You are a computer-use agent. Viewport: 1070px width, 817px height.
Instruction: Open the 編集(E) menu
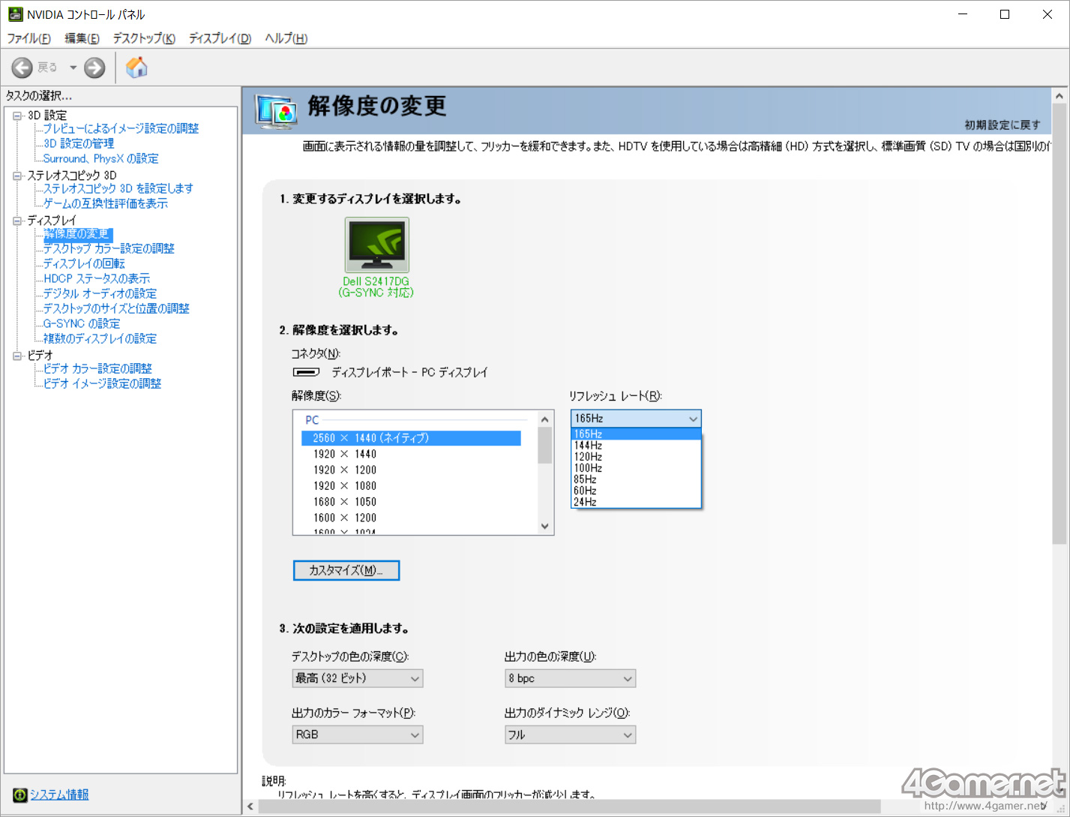click(82, 38)
